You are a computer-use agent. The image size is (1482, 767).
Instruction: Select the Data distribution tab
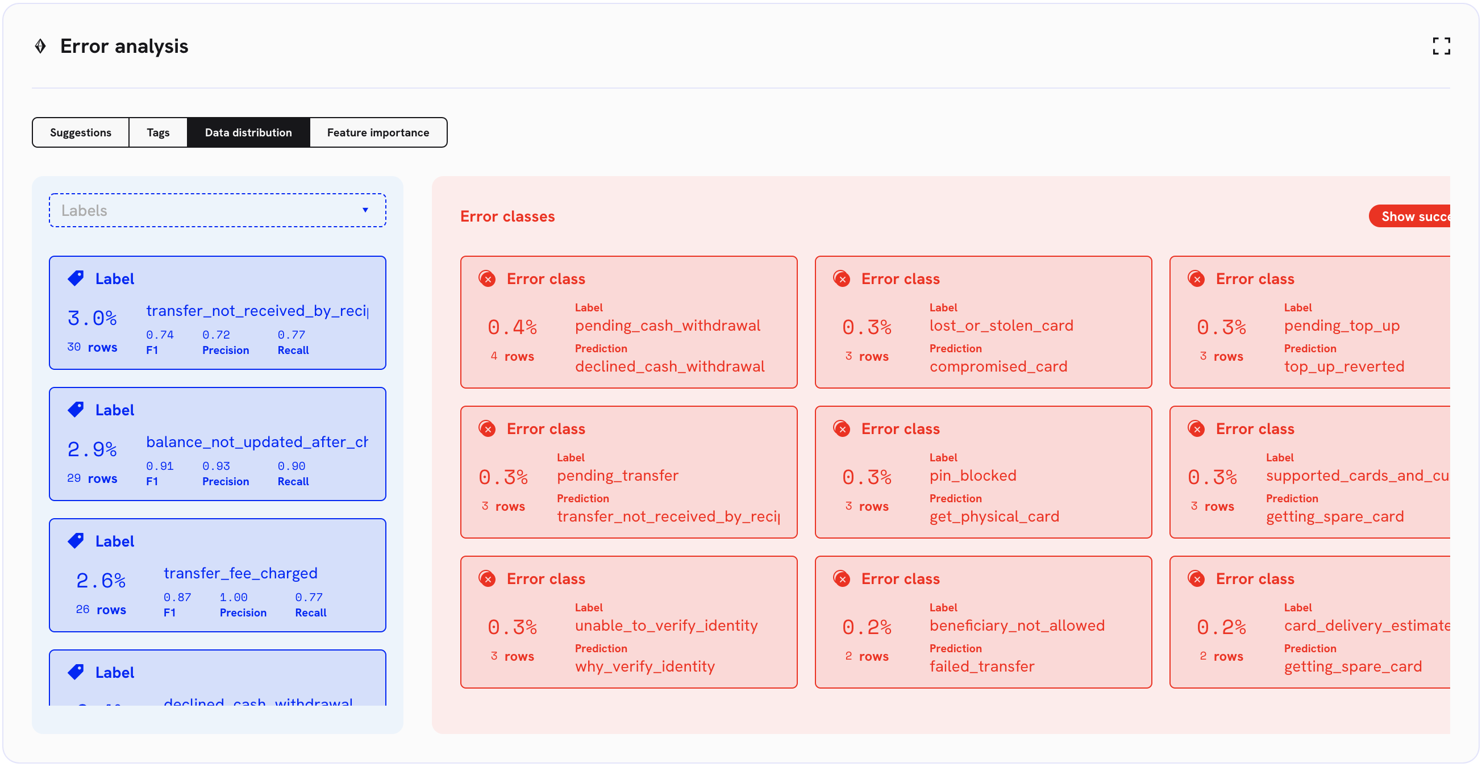248,133
